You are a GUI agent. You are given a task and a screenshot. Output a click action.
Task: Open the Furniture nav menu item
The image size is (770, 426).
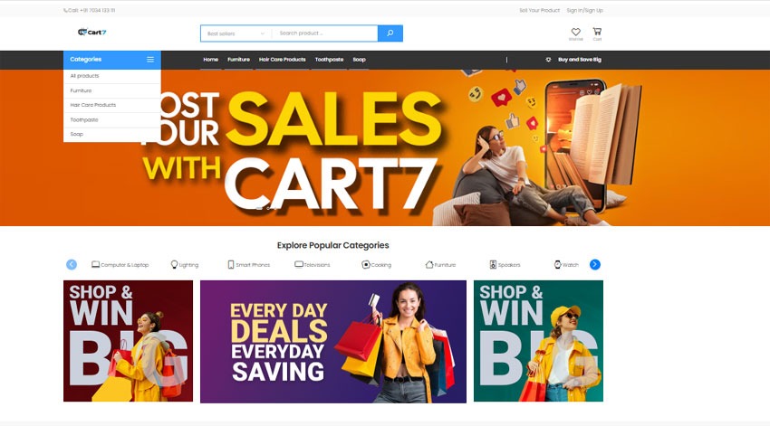(238, 60)
